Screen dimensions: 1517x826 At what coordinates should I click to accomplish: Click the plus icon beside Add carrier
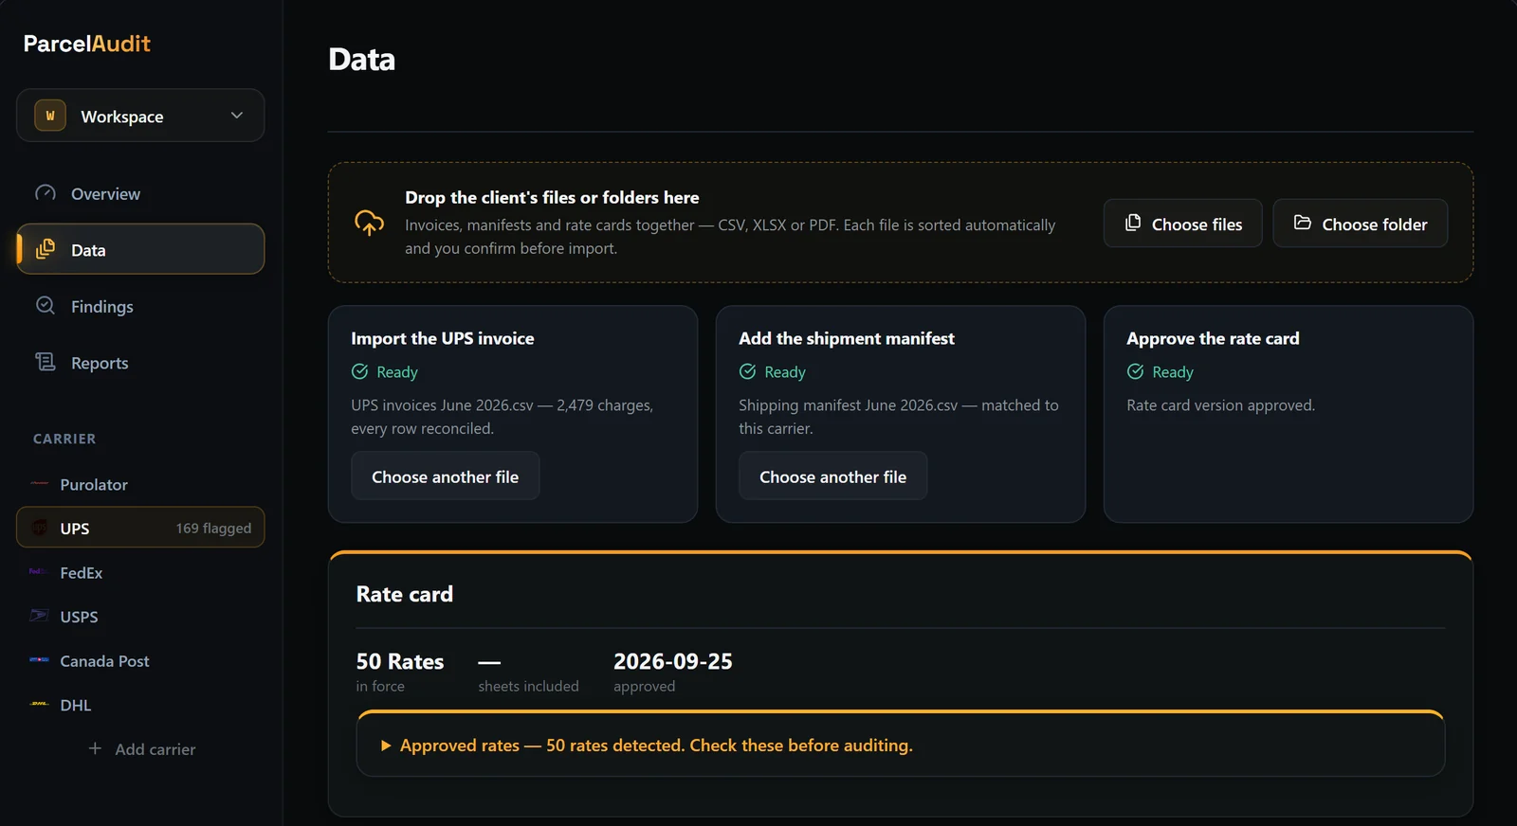[95, 748]
